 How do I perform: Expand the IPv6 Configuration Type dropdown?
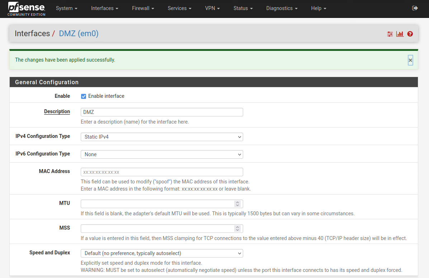tap(162, 154)
